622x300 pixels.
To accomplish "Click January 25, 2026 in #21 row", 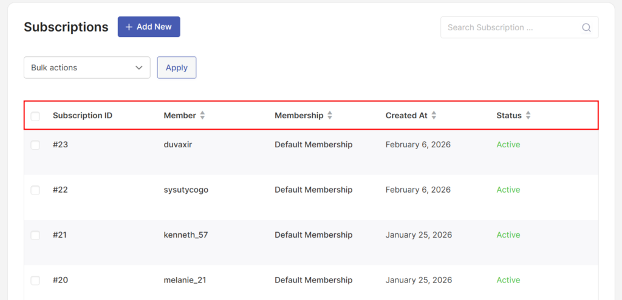I will (x=419, y=235).
